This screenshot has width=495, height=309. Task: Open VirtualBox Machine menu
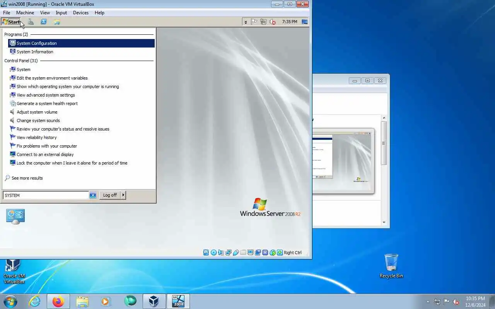pyautogui.click(x=25, y=13)
